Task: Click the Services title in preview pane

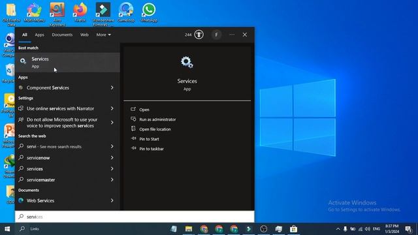Action: pyautogui.click(x=187, y=81)
